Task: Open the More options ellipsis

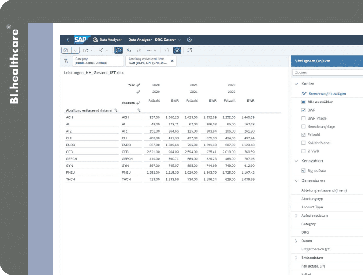Action: point(149,50)
